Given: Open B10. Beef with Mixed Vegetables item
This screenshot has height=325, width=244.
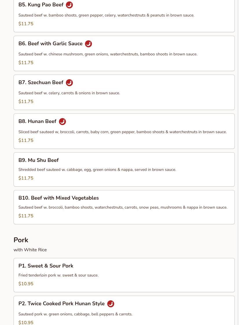Looking at the screenshot, I should pyautogui.click(x=124, y=207).
